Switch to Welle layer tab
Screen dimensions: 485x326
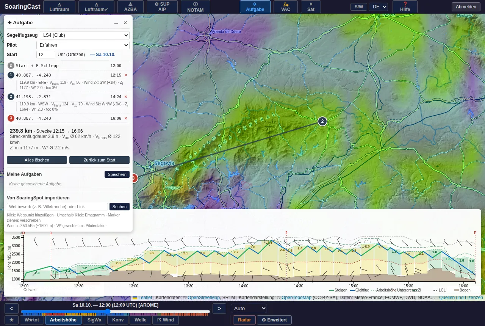coord(140,320)
